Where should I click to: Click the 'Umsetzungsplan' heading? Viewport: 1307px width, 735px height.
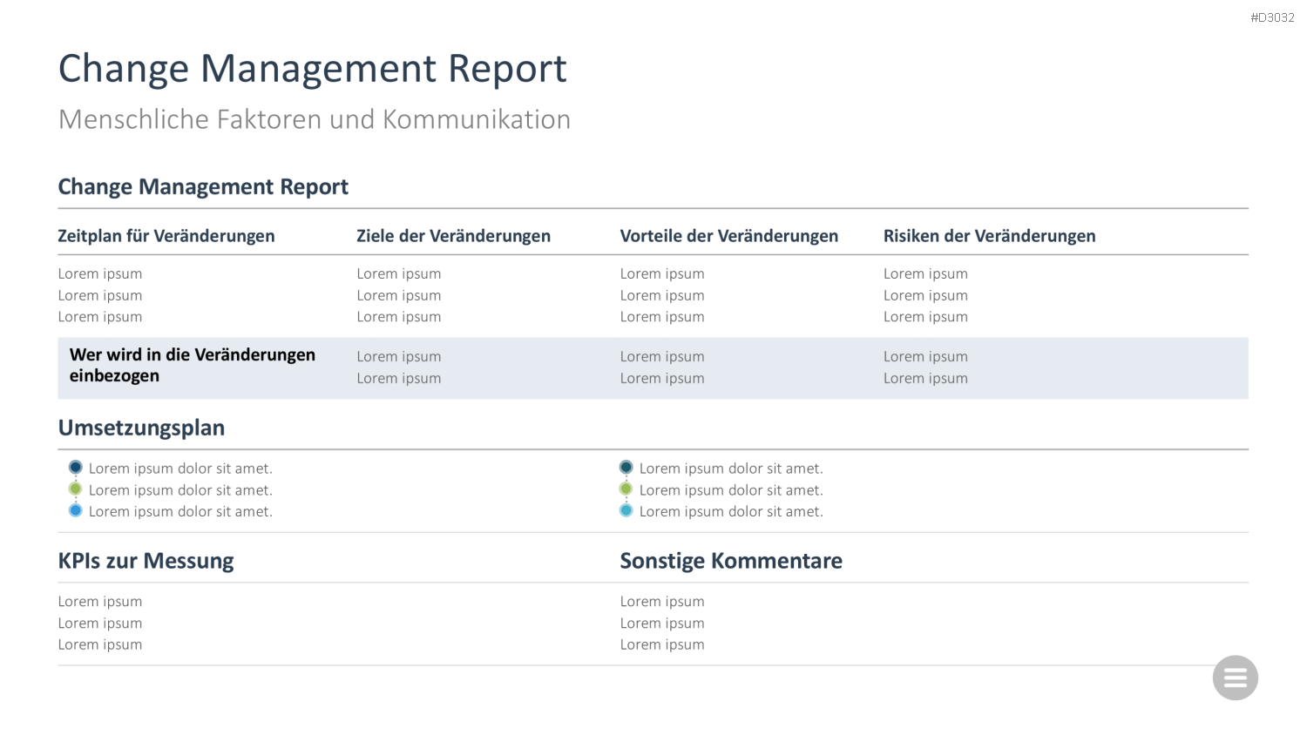[141, 428]
